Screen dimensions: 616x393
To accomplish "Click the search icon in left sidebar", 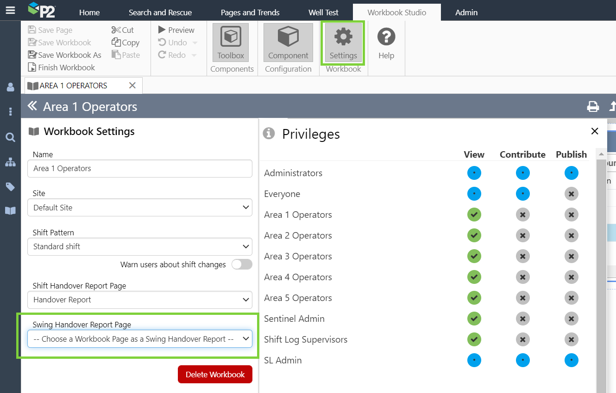I will point(10,137).
